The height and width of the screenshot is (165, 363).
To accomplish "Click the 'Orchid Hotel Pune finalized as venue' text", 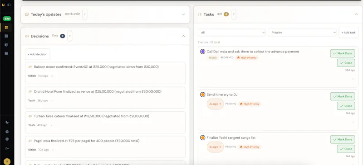I will pyautogui.click(x=98, y=92).
